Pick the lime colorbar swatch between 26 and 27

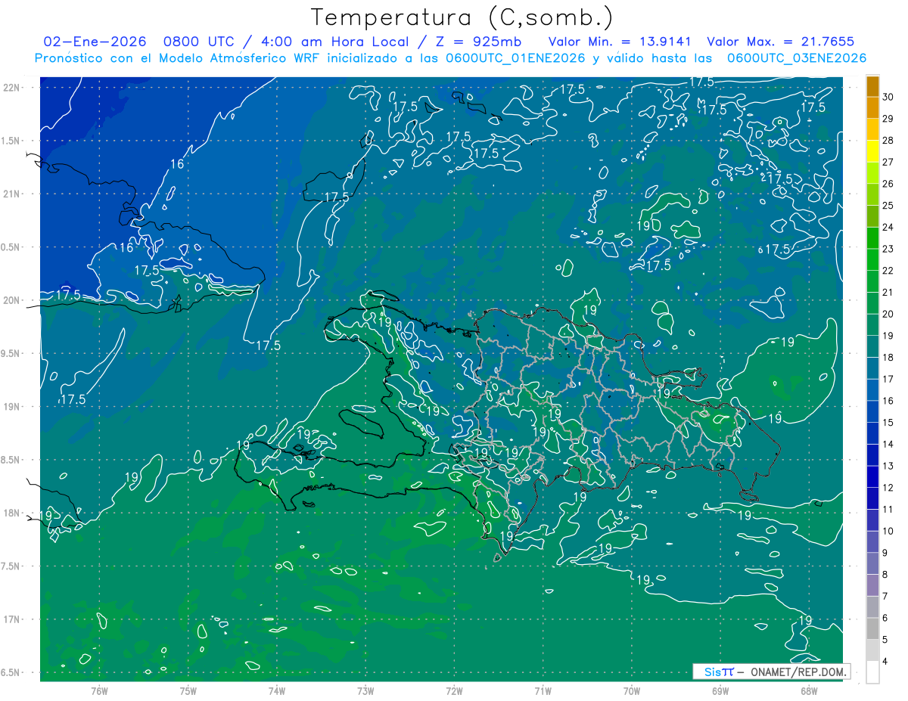[872, 172]
